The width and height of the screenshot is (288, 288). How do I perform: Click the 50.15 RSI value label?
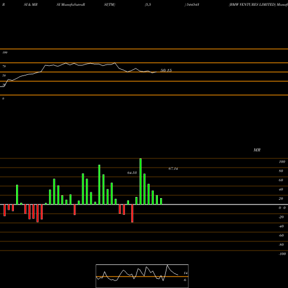166,70
